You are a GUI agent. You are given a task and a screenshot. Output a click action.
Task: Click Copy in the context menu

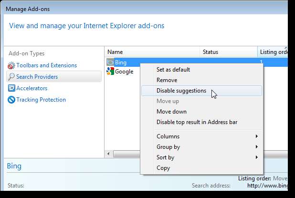click(163, 168)
